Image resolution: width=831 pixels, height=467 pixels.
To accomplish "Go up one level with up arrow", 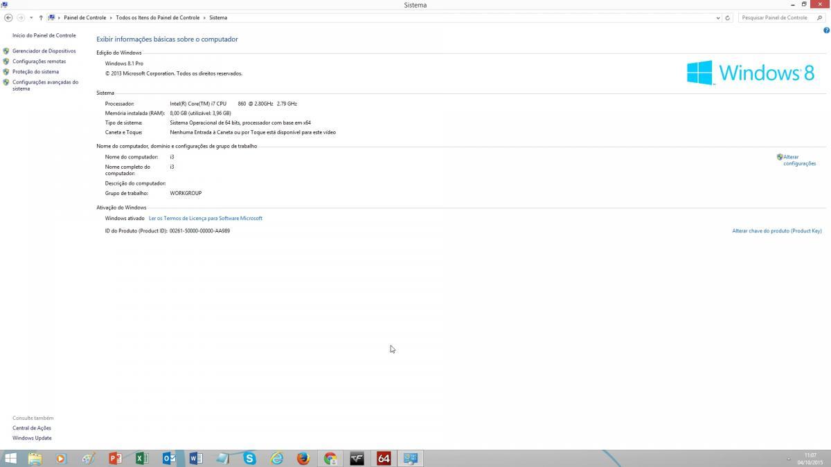I will tap(41, 17).
